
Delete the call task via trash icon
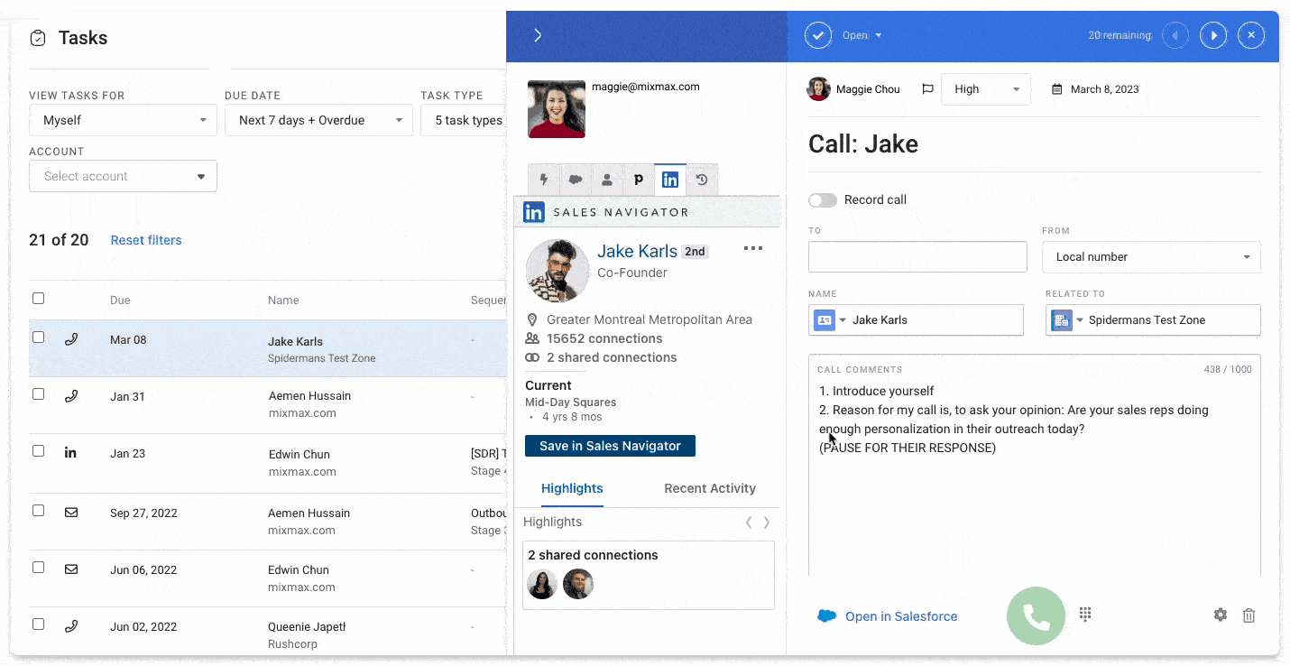tap(1249, 615)
